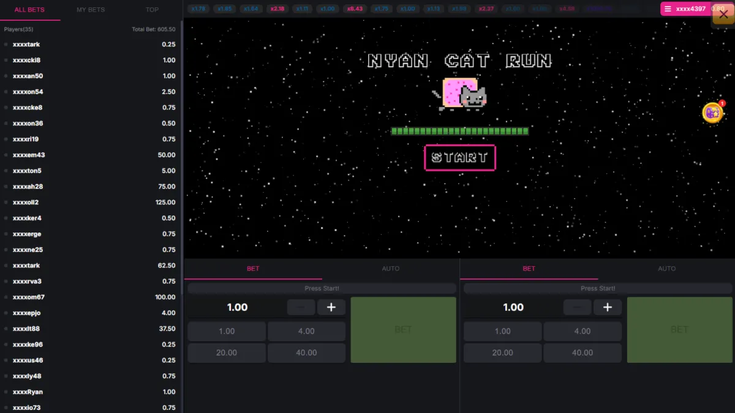Click the left panel bet amount field
This screenshot has height=413, width=735.
(237, 307)
